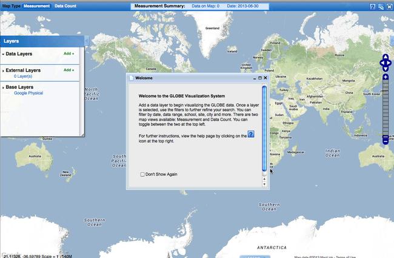The height and width of the screenshot is (258, 394).
Task: Add a new data layer
Action: pyautogui.click(x=68, y=54)
